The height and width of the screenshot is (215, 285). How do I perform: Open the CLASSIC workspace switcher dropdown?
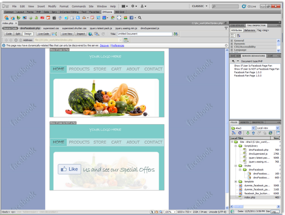(x=199, y=6)
